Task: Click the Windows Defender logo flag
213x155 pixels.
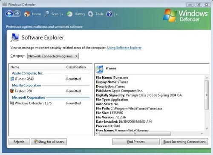Action: [x=170, y=15]
